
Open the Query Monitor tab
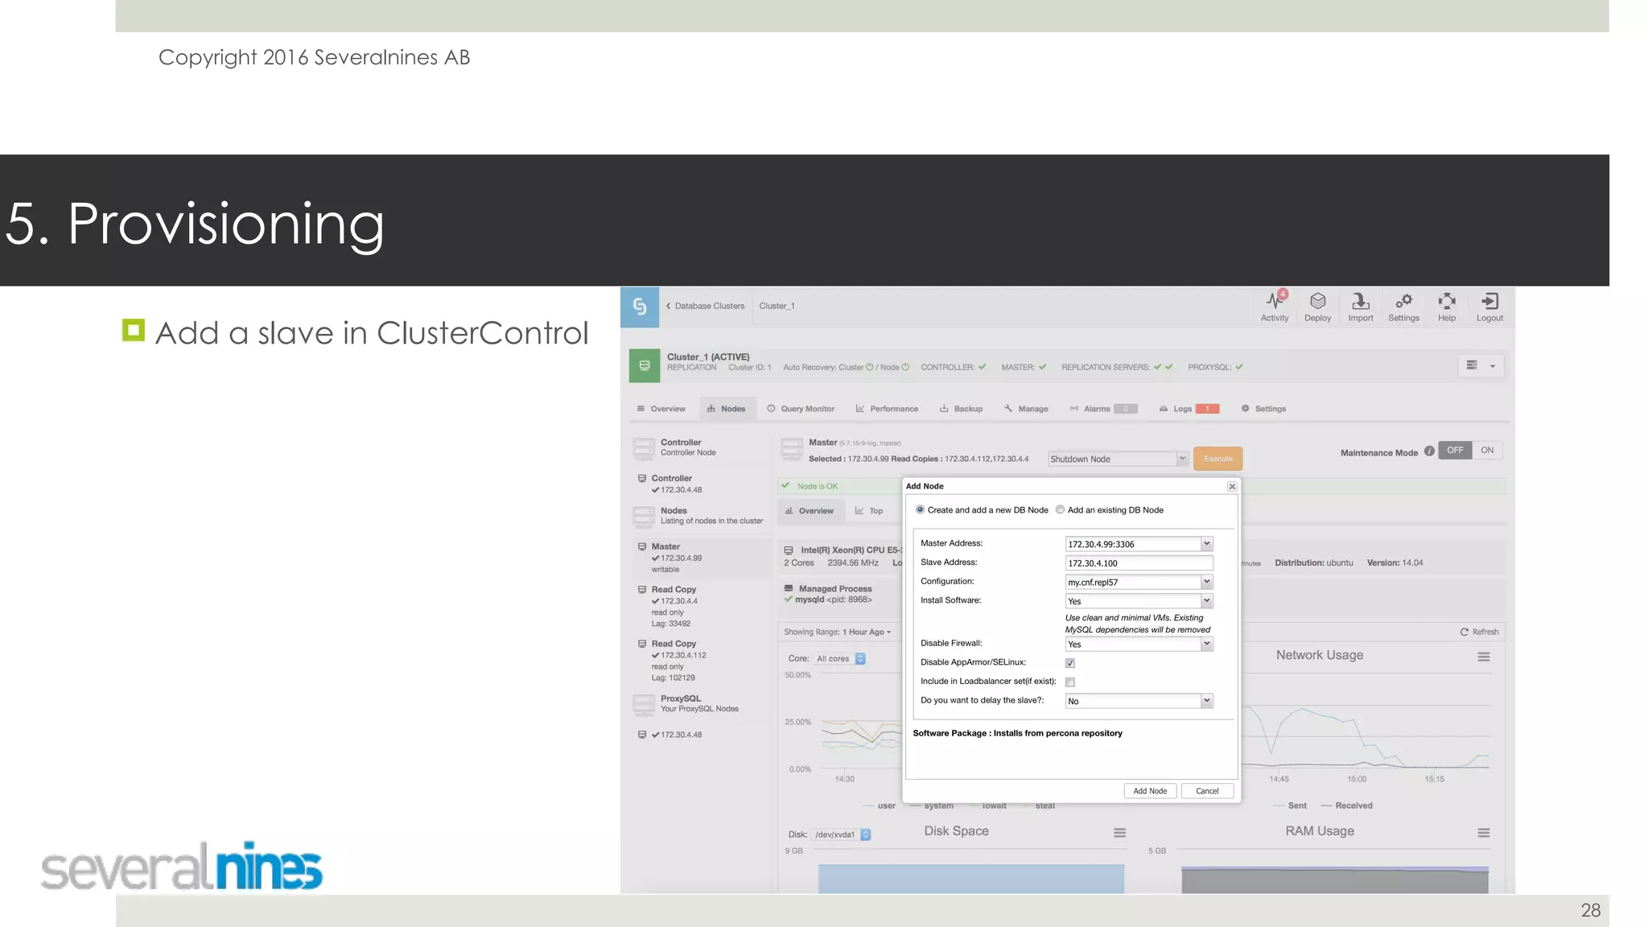[x=801, y=409]
